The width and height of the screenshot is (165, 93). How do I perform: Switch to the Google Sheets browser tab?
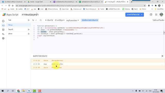(x=90, y=2)
